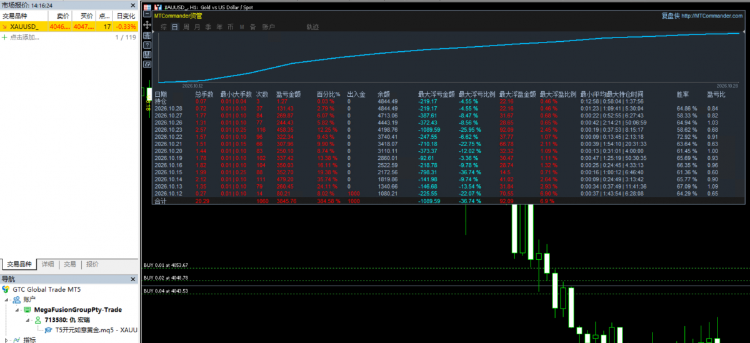Select MegaFusionGroupPty-Trade server entry

[x=78, y=310]
